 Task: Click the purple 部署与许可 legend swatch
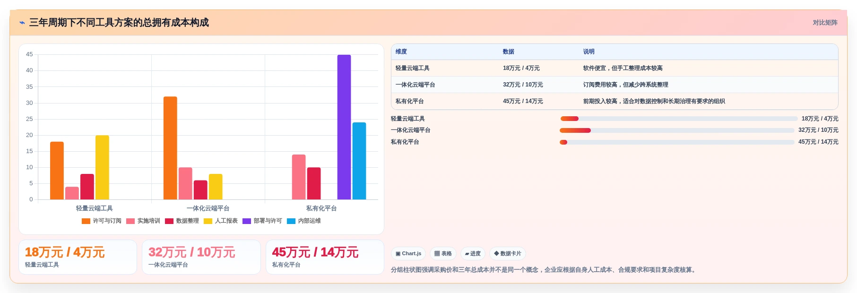(247, 221)
